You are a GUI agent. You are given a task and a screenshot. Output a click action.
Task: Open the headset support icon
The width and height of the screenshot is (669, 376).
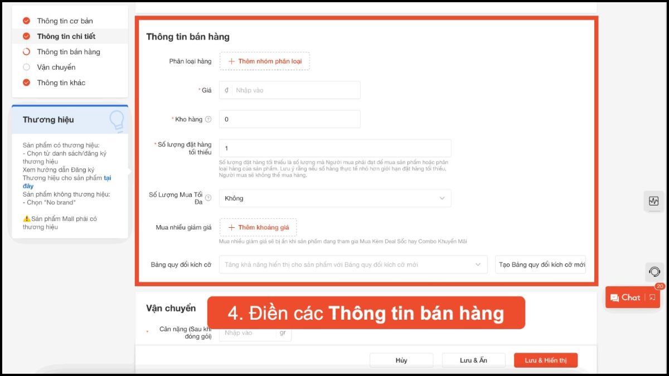point(654,272)
